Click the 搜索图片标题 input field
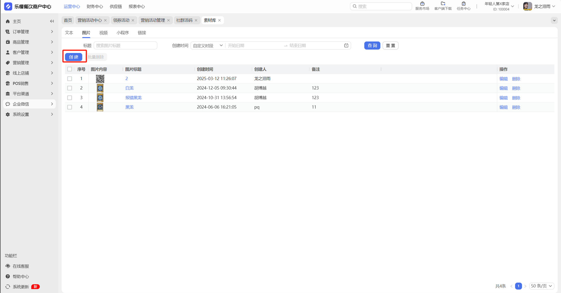 125,45
